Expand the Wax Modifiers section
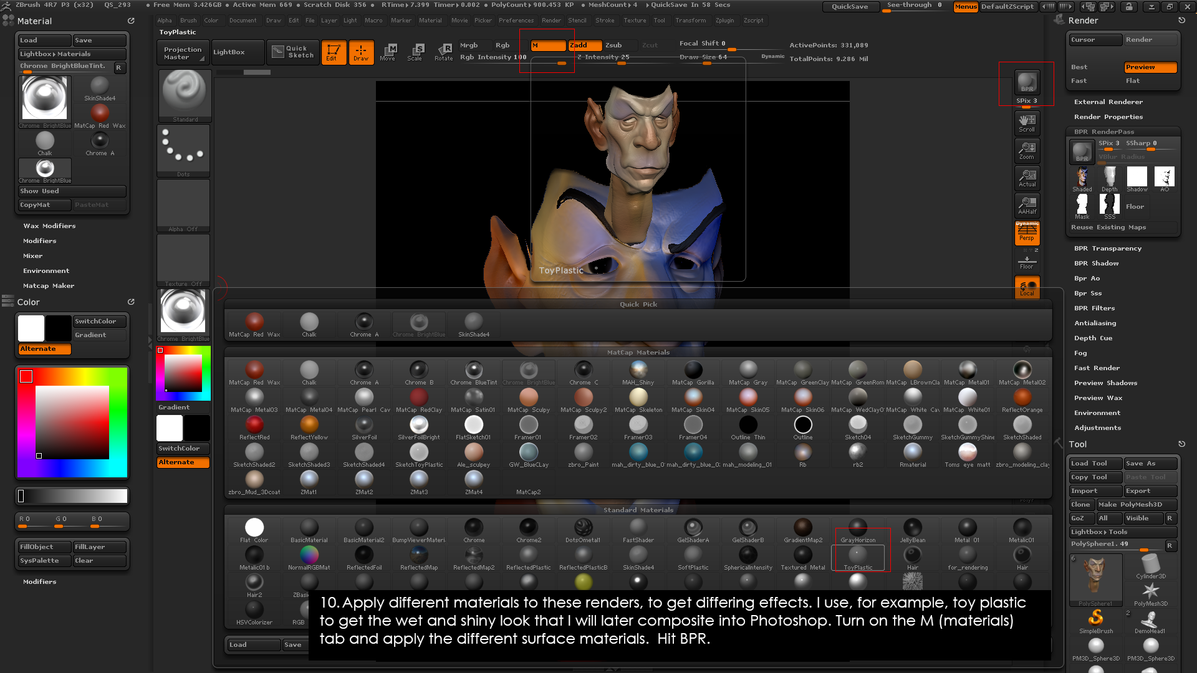 [49, 226]
